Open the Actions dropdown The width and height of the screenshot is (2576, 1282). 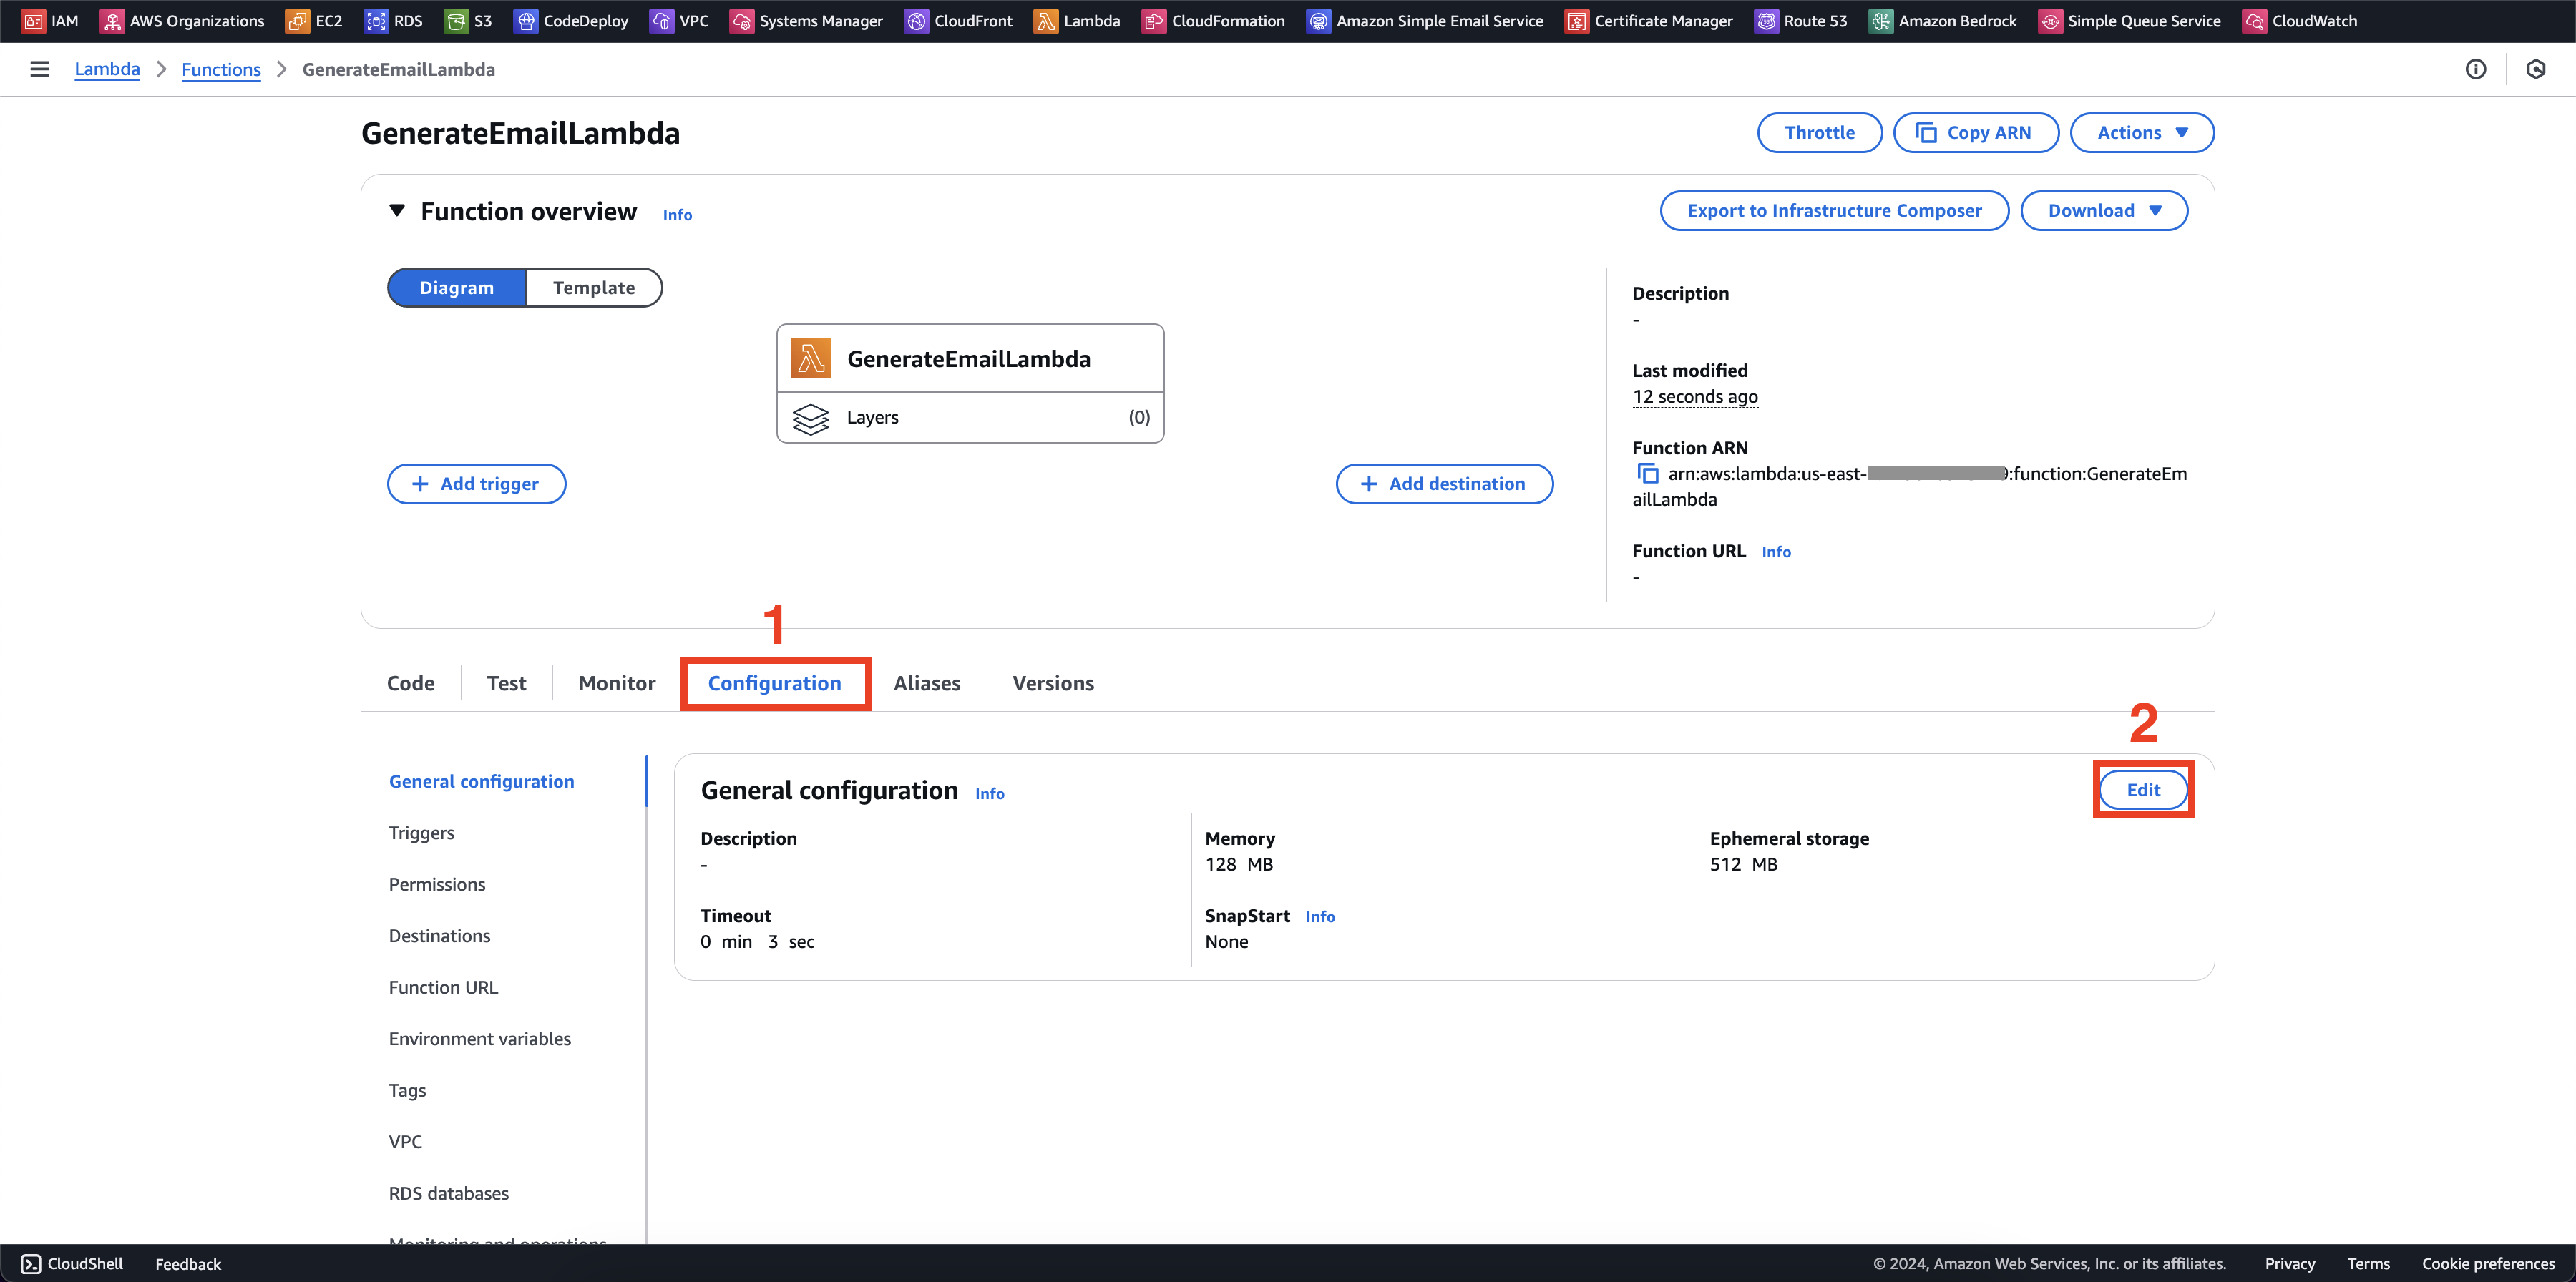2142,132
